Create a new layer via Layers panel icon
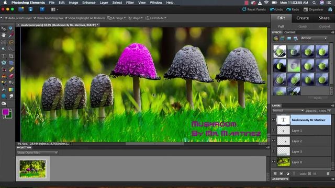Viewport: 335px width, 188px height. 275,174
